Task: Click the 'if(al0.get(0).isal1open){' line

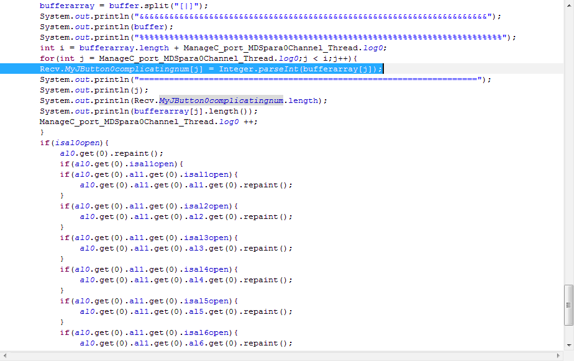Action: tap(122, 164)
